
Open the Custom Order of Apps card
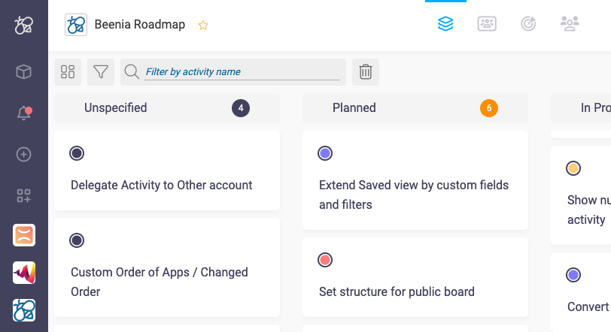pyautogui.click(x=160, y=280)
